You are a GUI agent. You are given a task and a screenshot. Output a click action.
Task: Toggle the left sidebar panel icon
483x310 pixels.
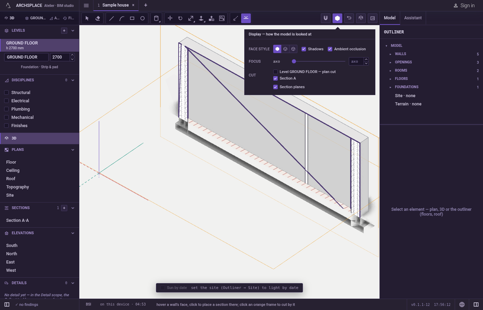click(7, 304)
